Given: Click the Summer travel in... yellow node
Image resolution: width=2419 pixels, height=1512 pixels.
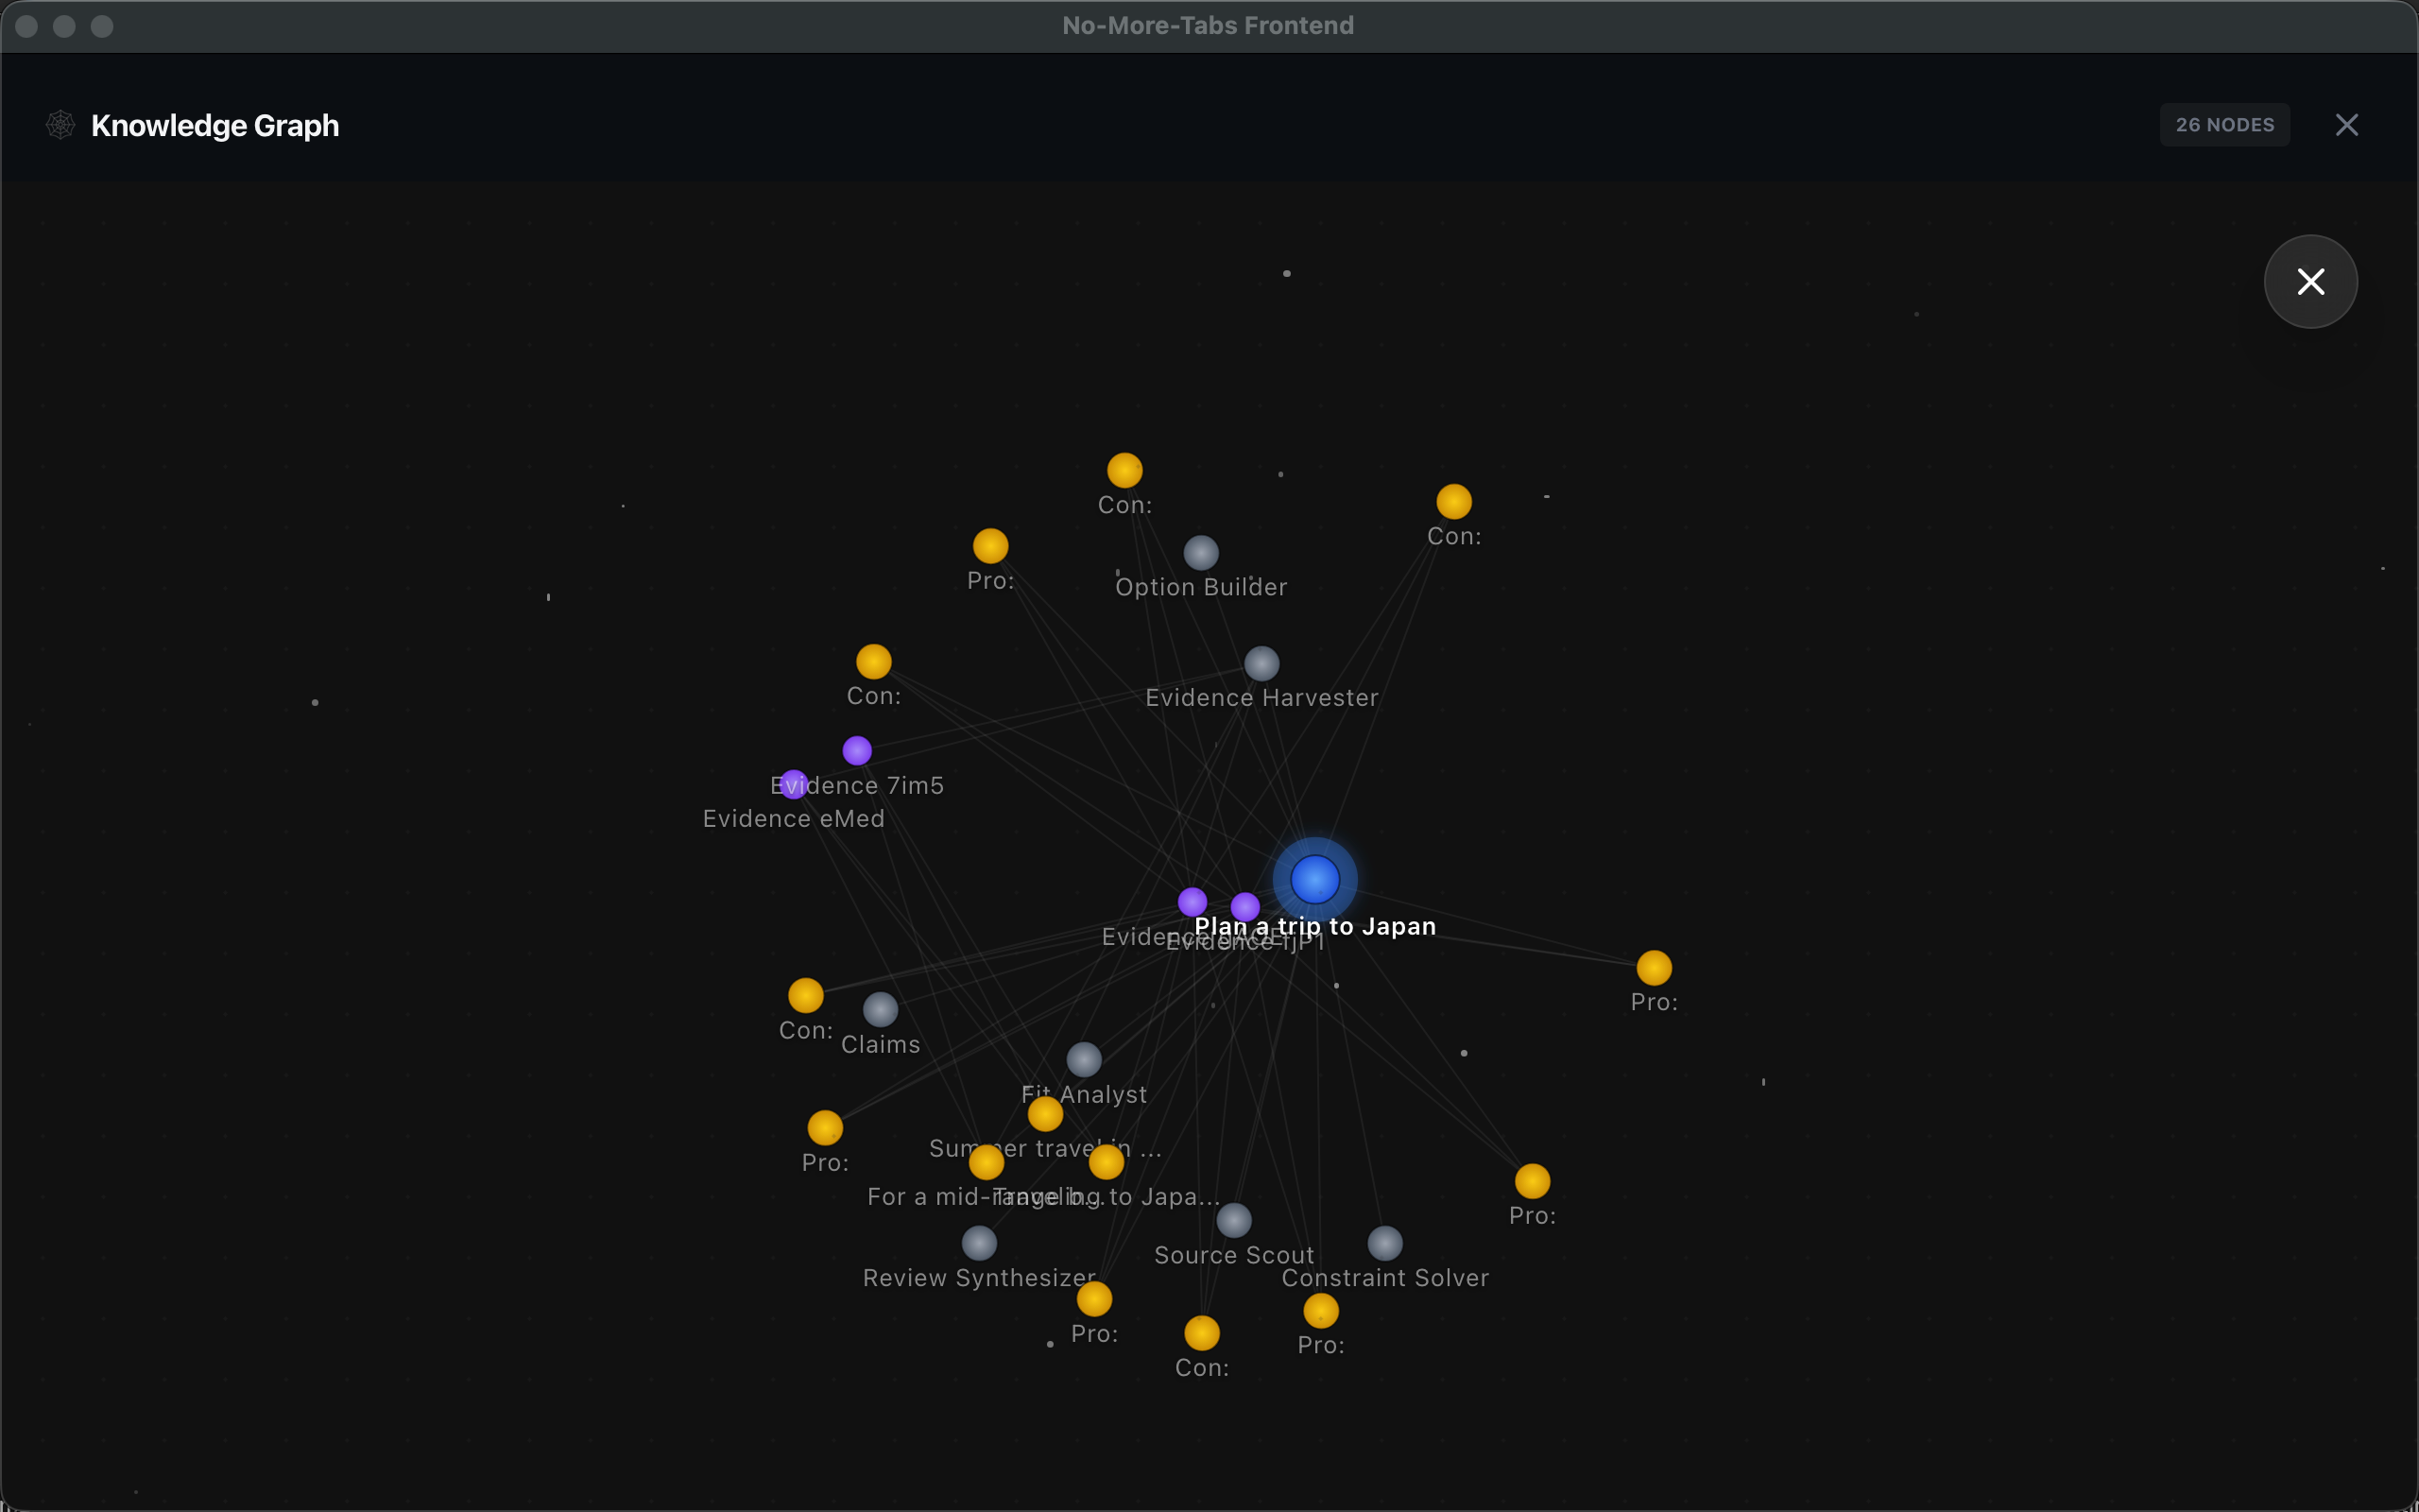Looking at the screenshot, I should coord(1044,1113).
